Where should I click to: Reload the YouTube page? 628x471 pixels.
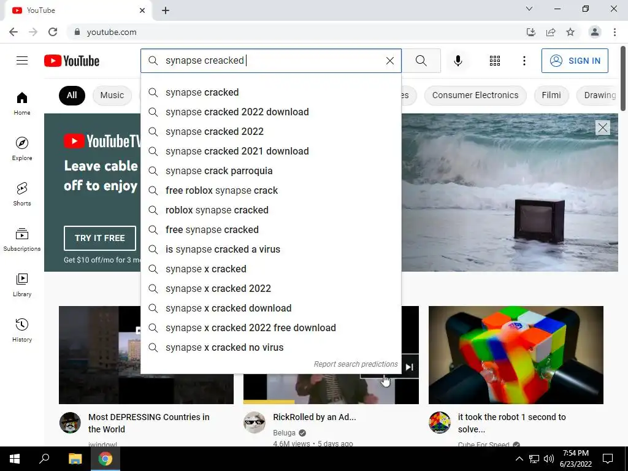click(x=53, y=32)
